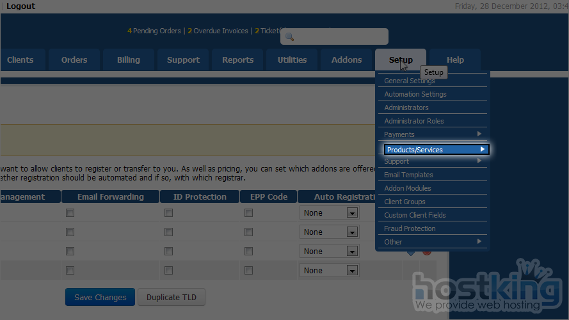Image resolution: width=569 pixels, height=320 pixels.
Task: Click the blue diamond icon in third row
Action: (x=410, y=253)
